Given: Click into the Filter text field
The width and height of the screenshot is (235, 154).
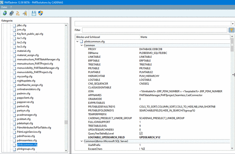Looking at the screenshot, I should [x=155, y=30].
